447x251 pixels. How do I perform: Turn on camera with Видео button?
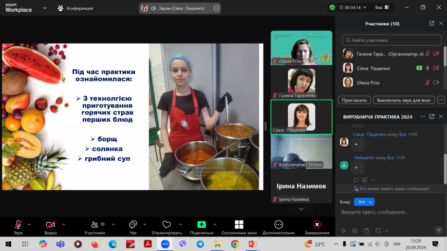pos(50,224)
